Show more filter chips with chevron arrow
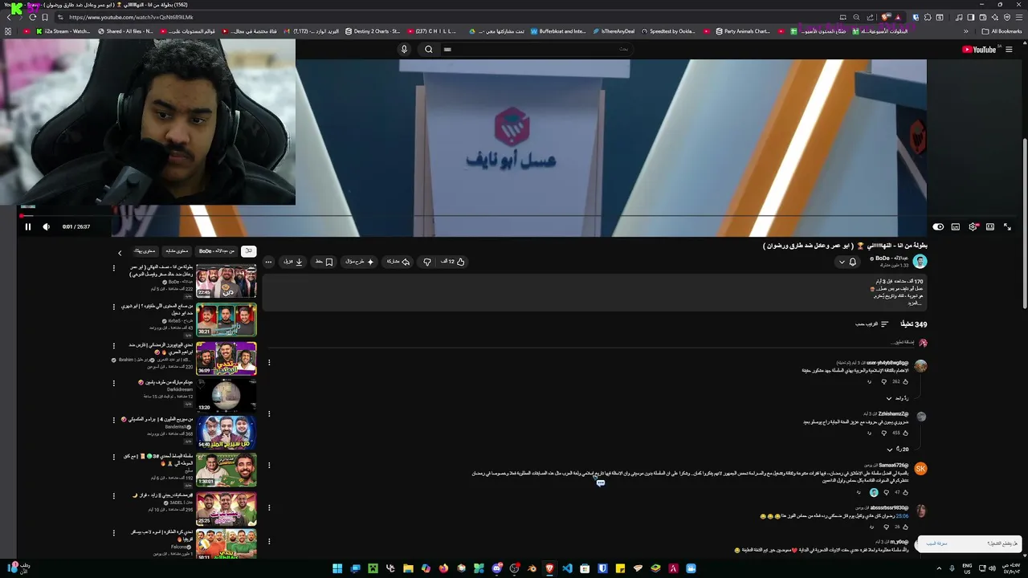 click(120, 253)
